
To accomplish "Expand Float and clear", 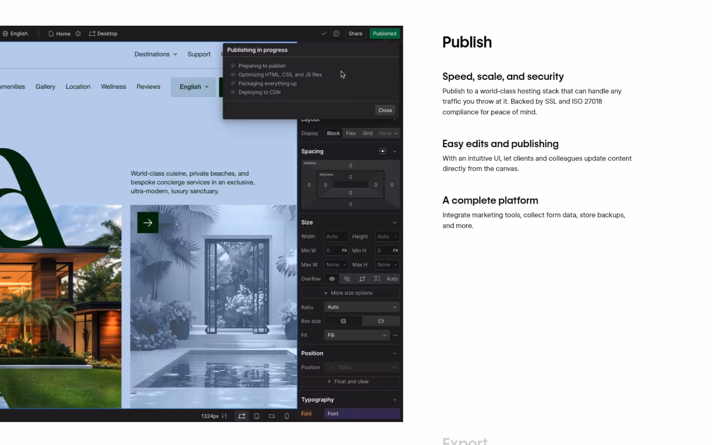I will (x=350, y=381).
